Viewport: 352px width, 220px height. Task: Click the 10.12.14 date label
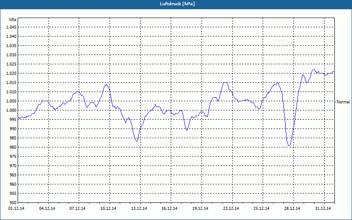pyautogui.click(x=108, y=209)
